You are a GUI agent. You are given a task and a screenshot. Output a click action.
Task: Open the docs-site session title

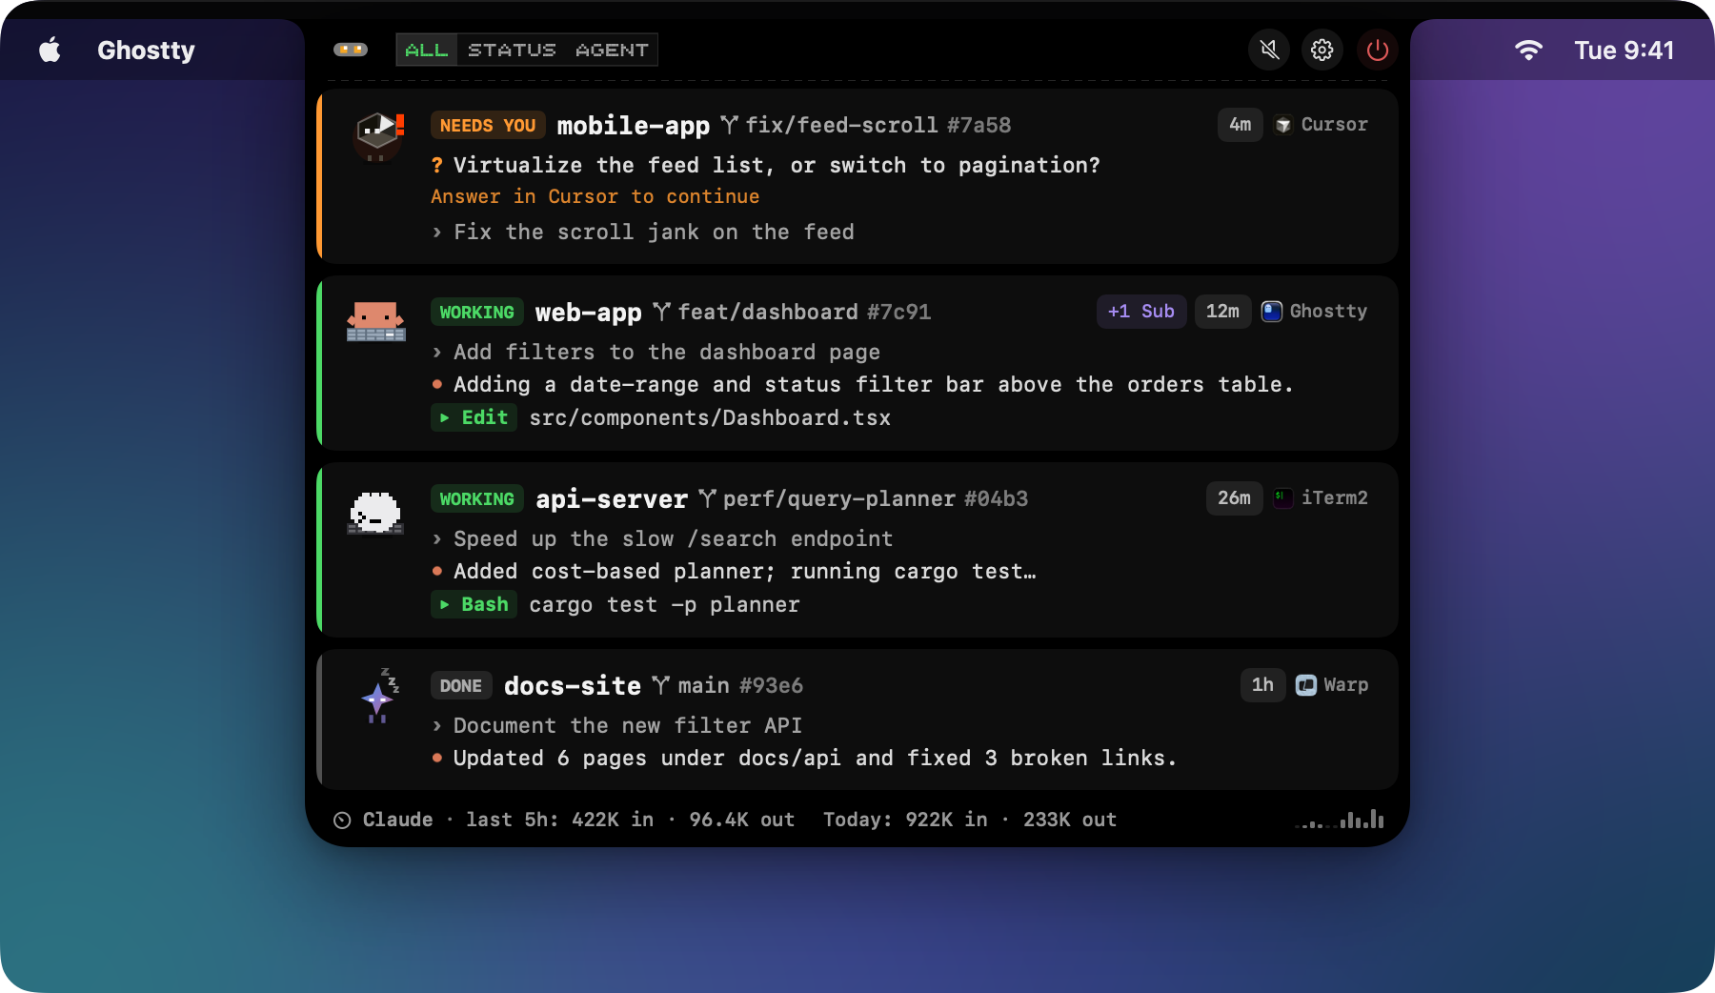coord(572,685)
